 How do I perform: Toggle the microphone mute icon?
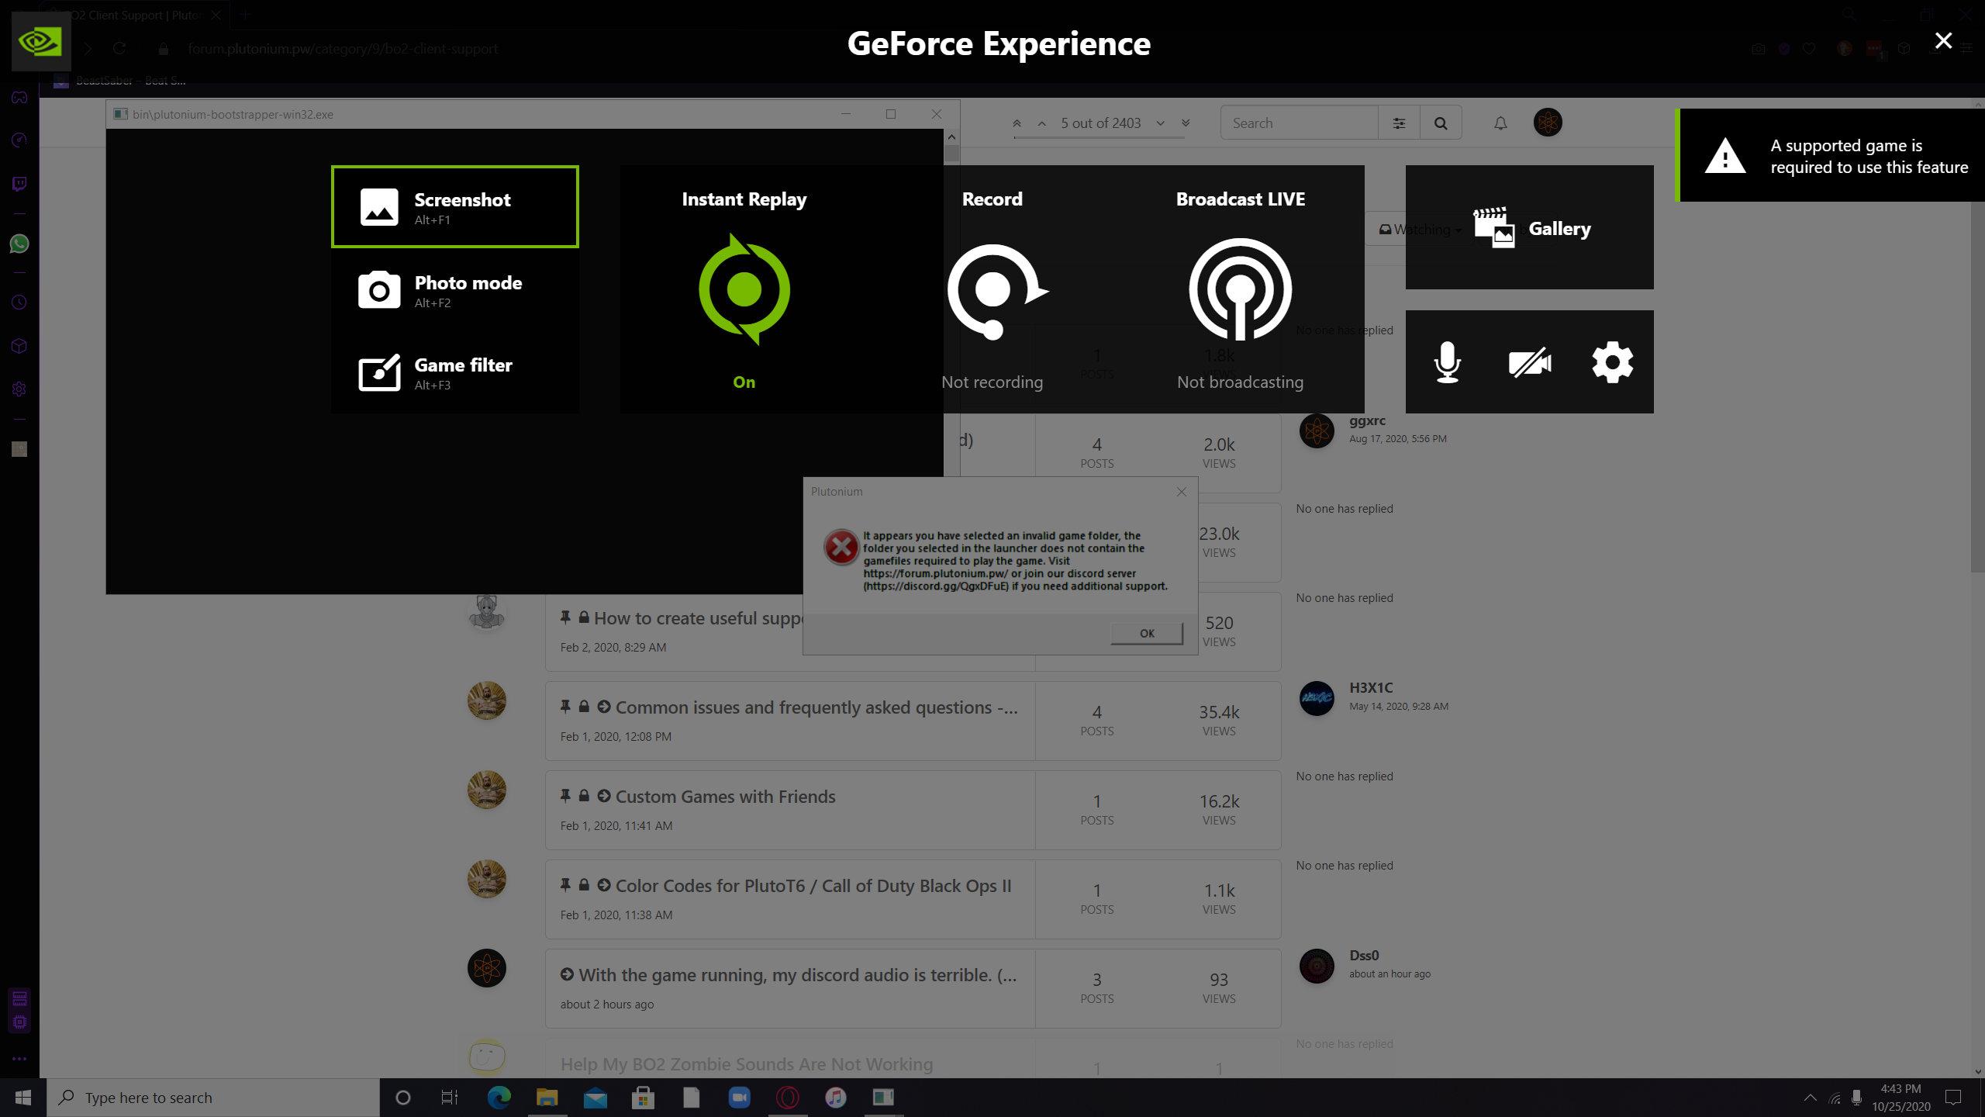(x=1447, y=362)
